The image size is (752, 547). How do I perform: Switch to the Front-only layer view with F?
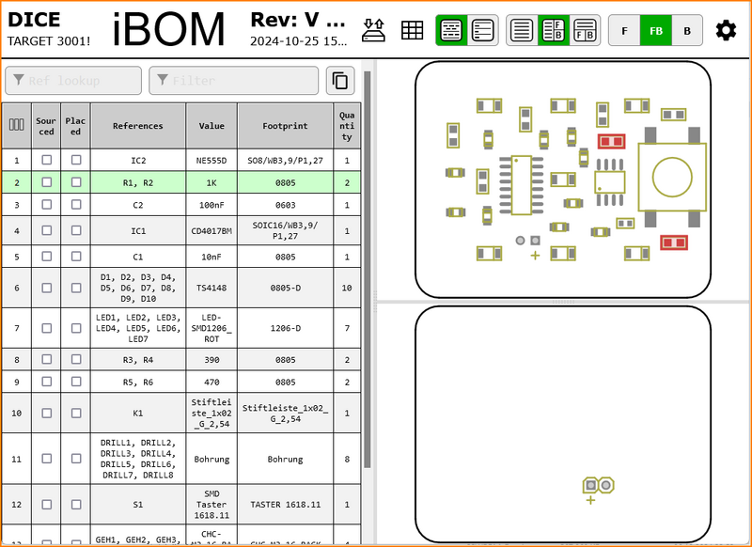623,30
